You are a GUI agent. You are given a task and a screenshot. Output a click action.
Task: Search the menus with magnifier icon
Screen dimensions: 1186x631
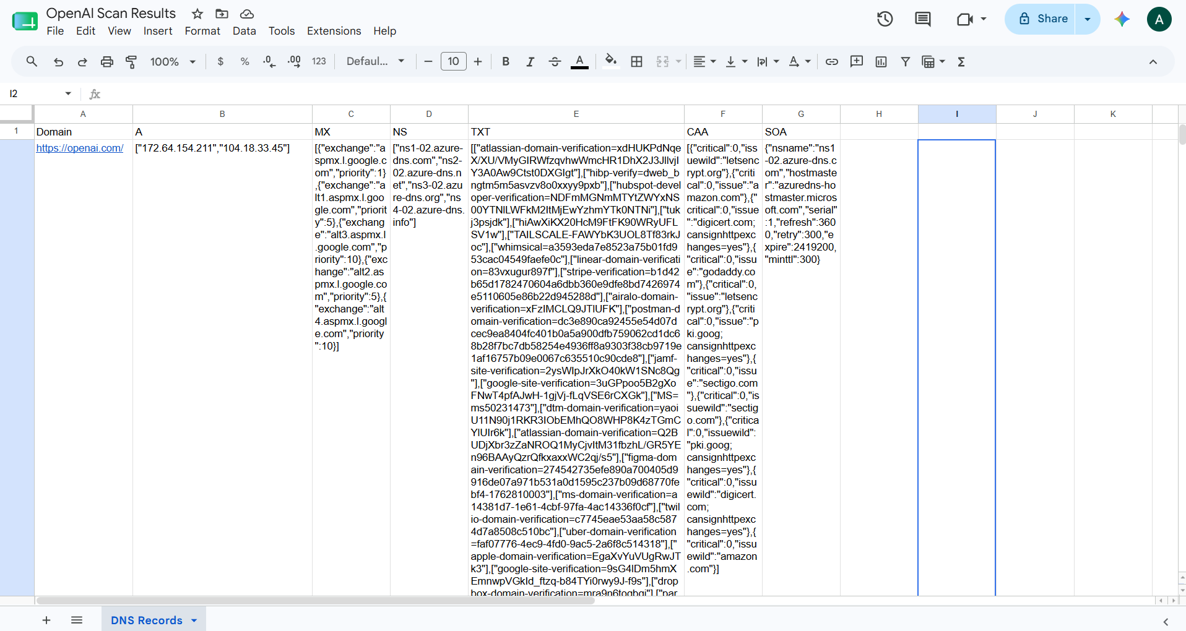pyautogui.click(x=32, y=61)
